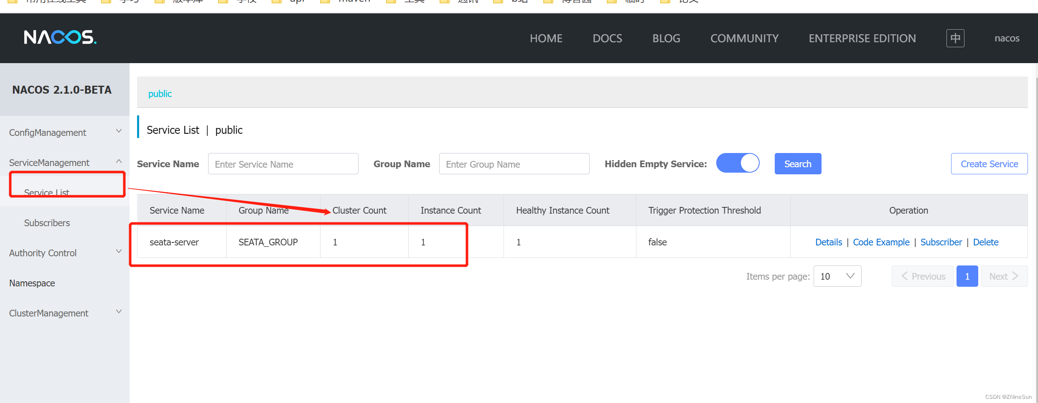Open BLOG in the top navigation
The image size is (1038, 403).
click(666, 38)
